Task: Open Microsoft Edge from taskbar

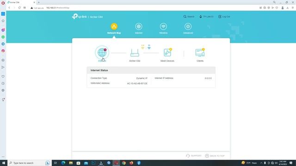Action: click(63, 163)
